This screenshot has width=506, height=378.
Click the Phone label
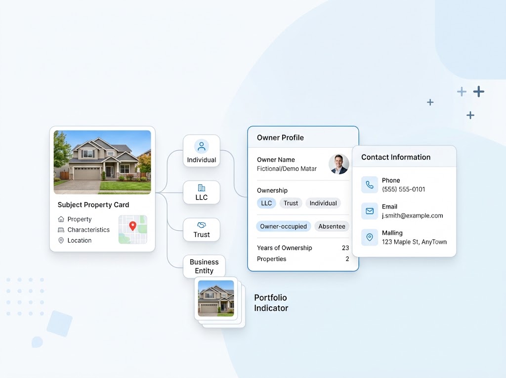click(391, 180)
